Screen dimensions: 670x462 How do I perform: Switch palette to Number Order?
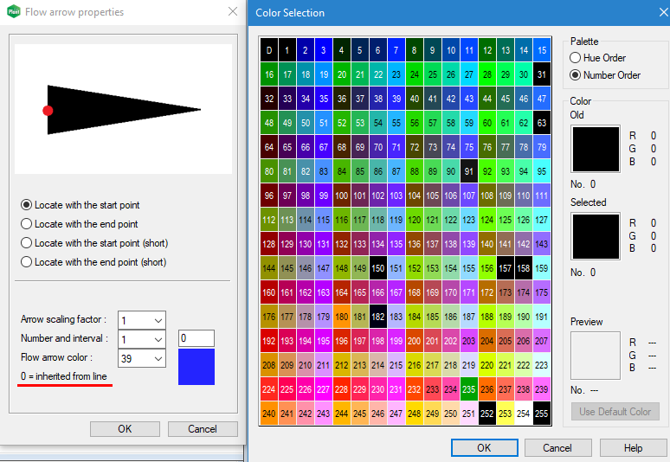(x=576, y=75)
